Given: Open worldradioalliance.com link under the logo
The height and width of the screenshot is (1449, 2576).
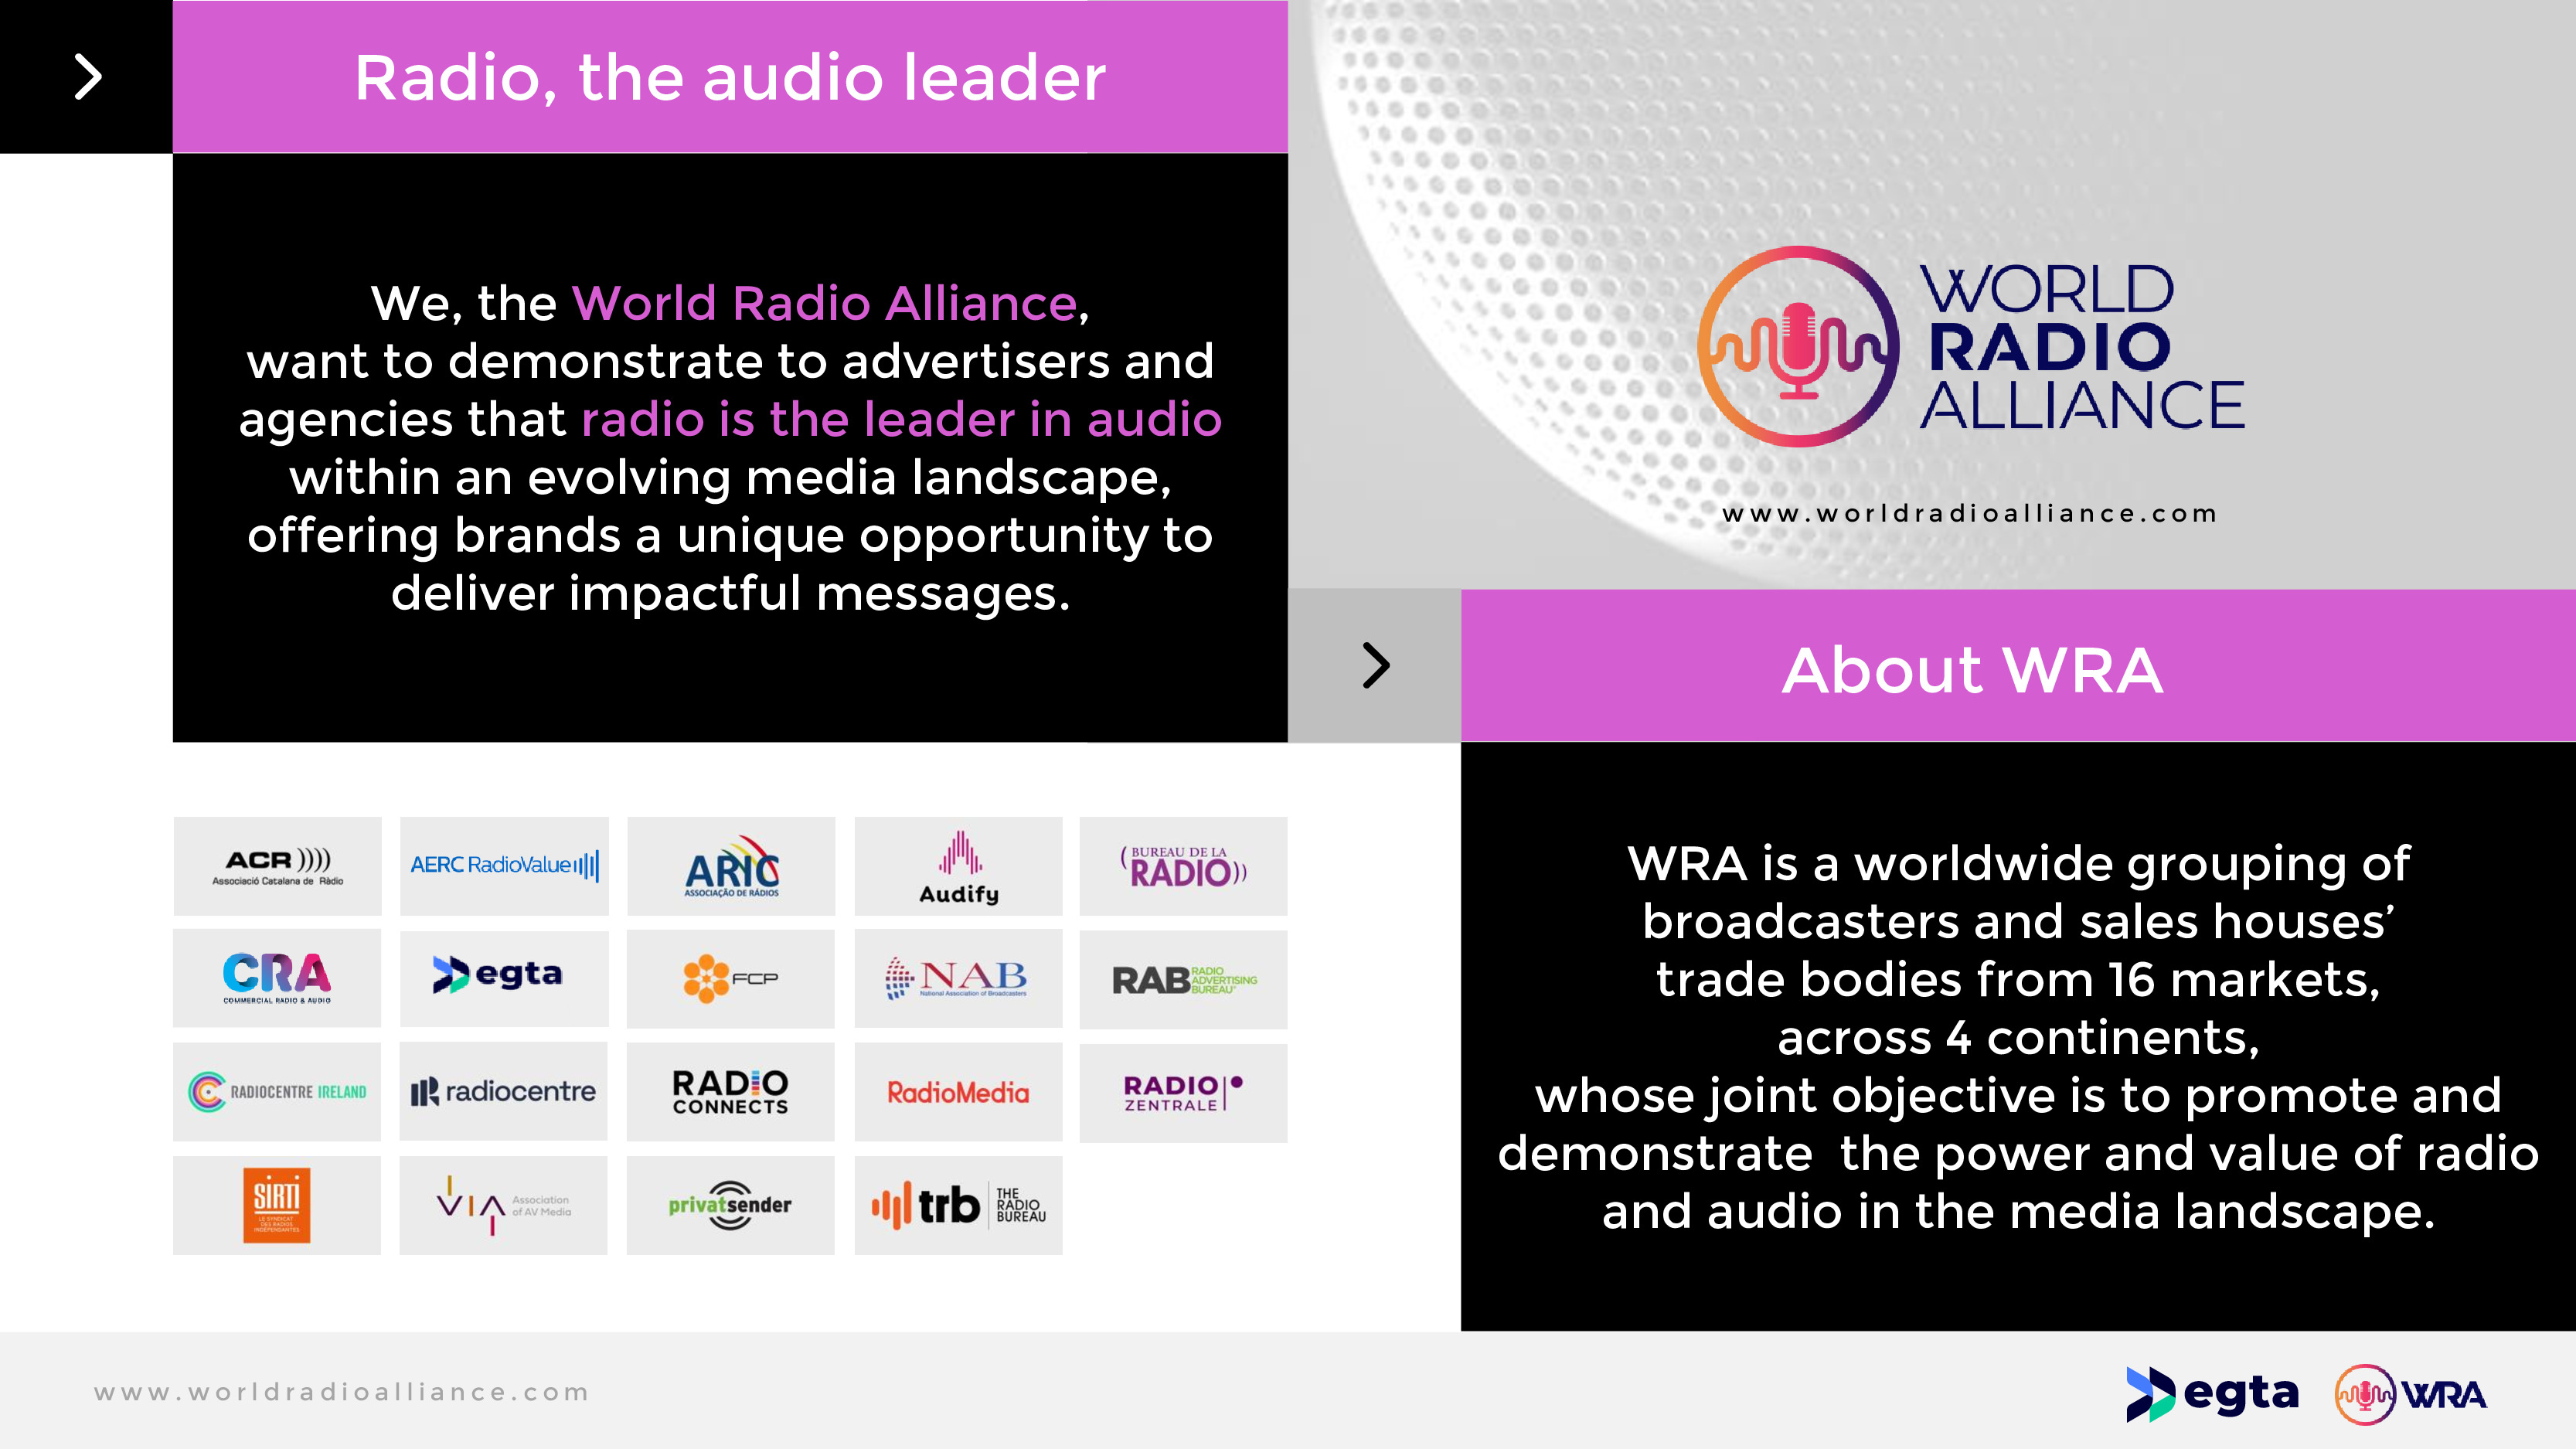Looking at the screenshot, I should coord(1970,514).
